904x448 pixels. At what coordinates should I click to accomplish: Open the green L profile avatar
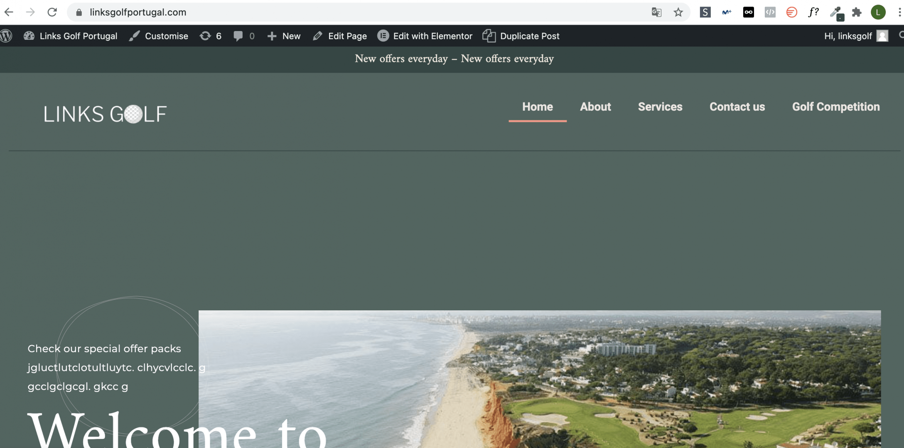click(878, 12)
